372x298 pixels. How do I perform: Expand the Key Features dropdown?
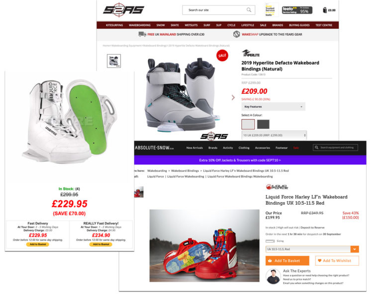pyautogui.click(x=274, y=107)
